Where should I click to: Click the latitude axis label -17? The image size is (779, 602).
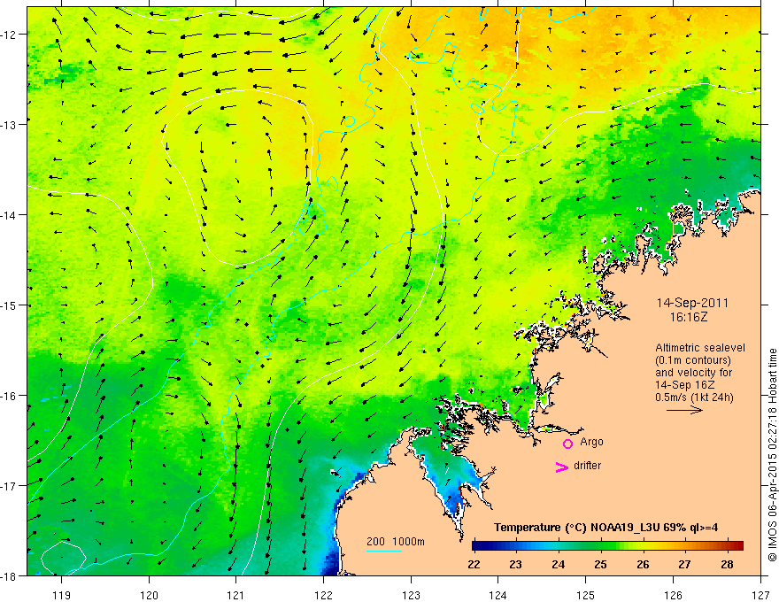[x=9, y=486]
